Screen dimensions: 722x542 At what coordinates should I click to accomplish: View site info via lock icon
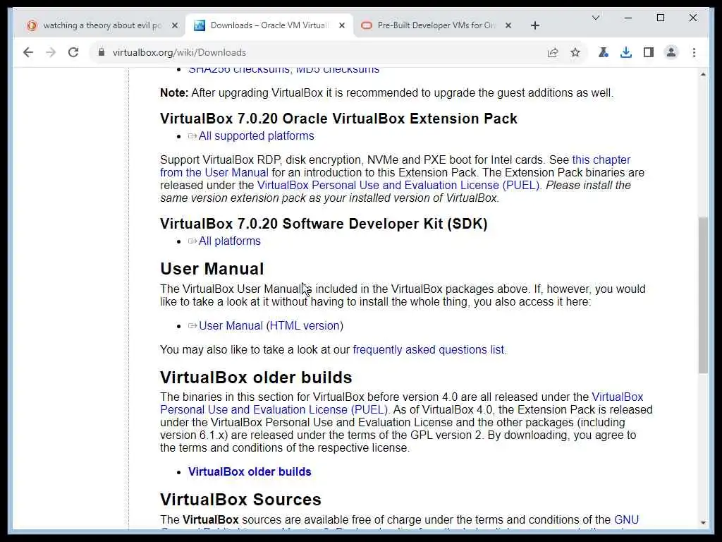pyautogui.click(x=102, y=52)
